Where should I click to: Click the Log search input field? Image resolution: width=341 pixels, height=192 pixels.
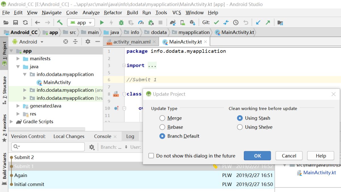pyautogui.click(x=48, y=147)
